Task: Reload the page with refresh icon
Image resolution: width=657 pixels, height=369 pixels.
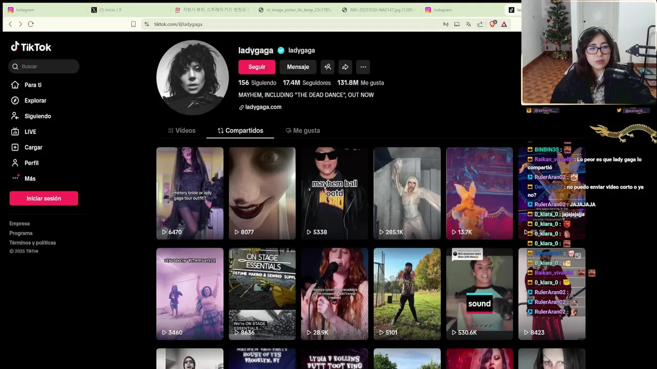Action: [31, 24]
